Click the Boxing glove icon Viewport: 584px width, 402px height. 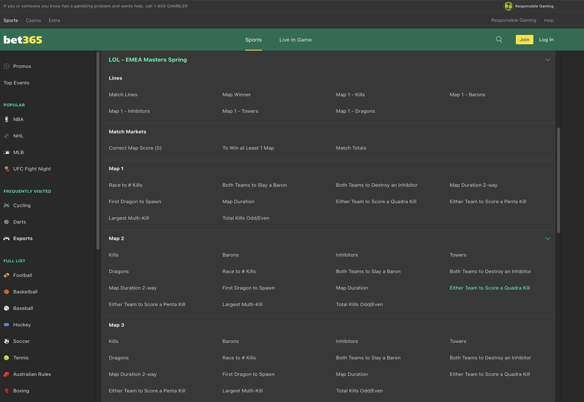[x=6, y=391]
